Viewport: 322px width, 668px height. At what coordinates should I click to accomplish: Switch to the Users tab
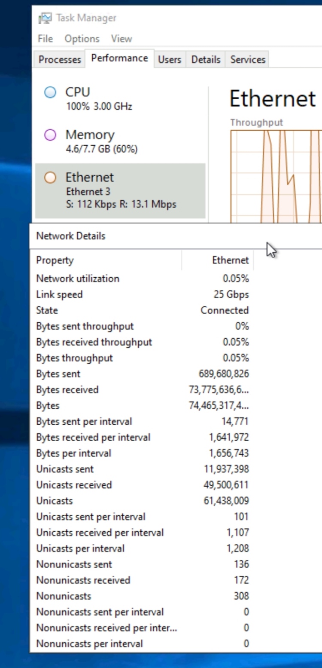coord(170,60)
